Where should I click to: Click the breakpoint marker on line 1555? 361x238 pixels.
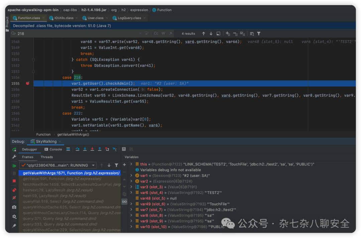(x=28, y=83)
